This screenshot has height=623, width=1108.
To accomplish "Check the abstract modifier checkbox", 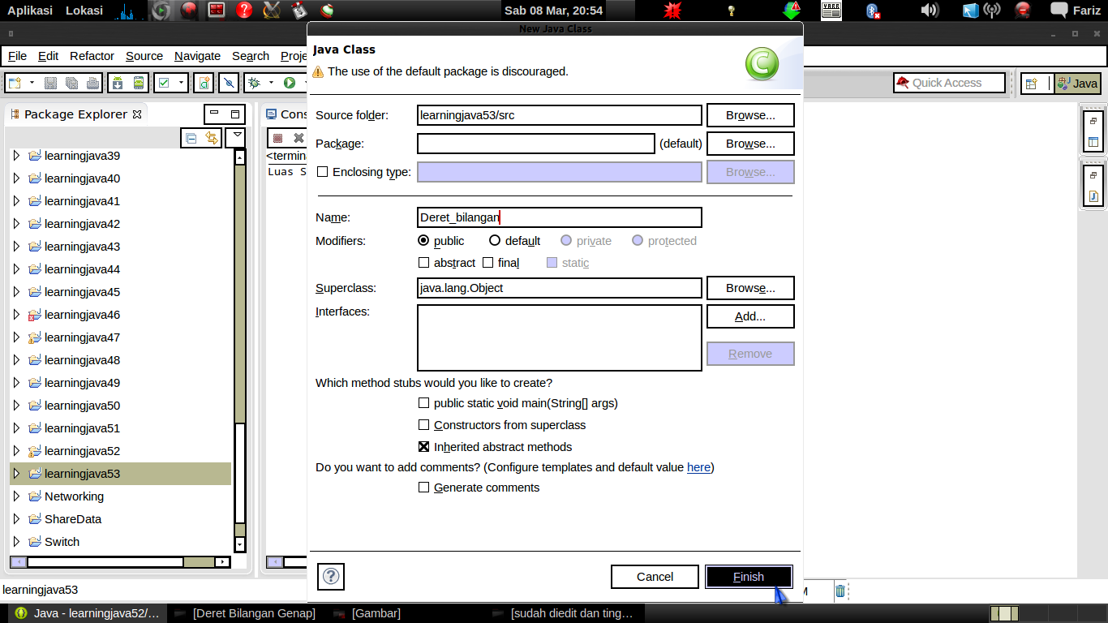I will coord(423,263).
